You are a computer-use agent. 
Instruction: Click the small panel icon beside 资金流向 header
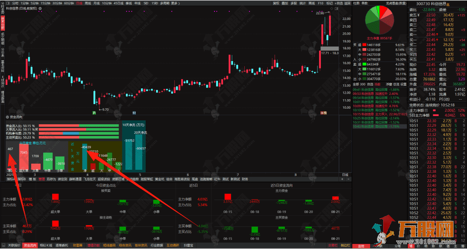[7, 117]
